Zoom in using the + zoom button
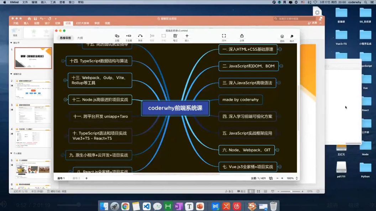The image size is (376, 211). 282,178
